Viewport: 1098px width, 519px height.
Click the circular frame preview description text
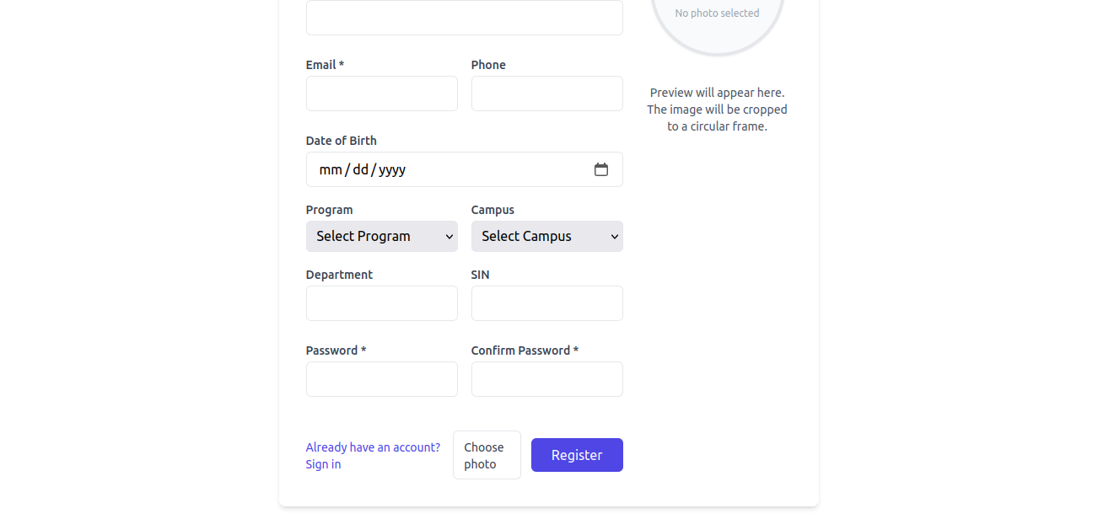coord(717,110)
